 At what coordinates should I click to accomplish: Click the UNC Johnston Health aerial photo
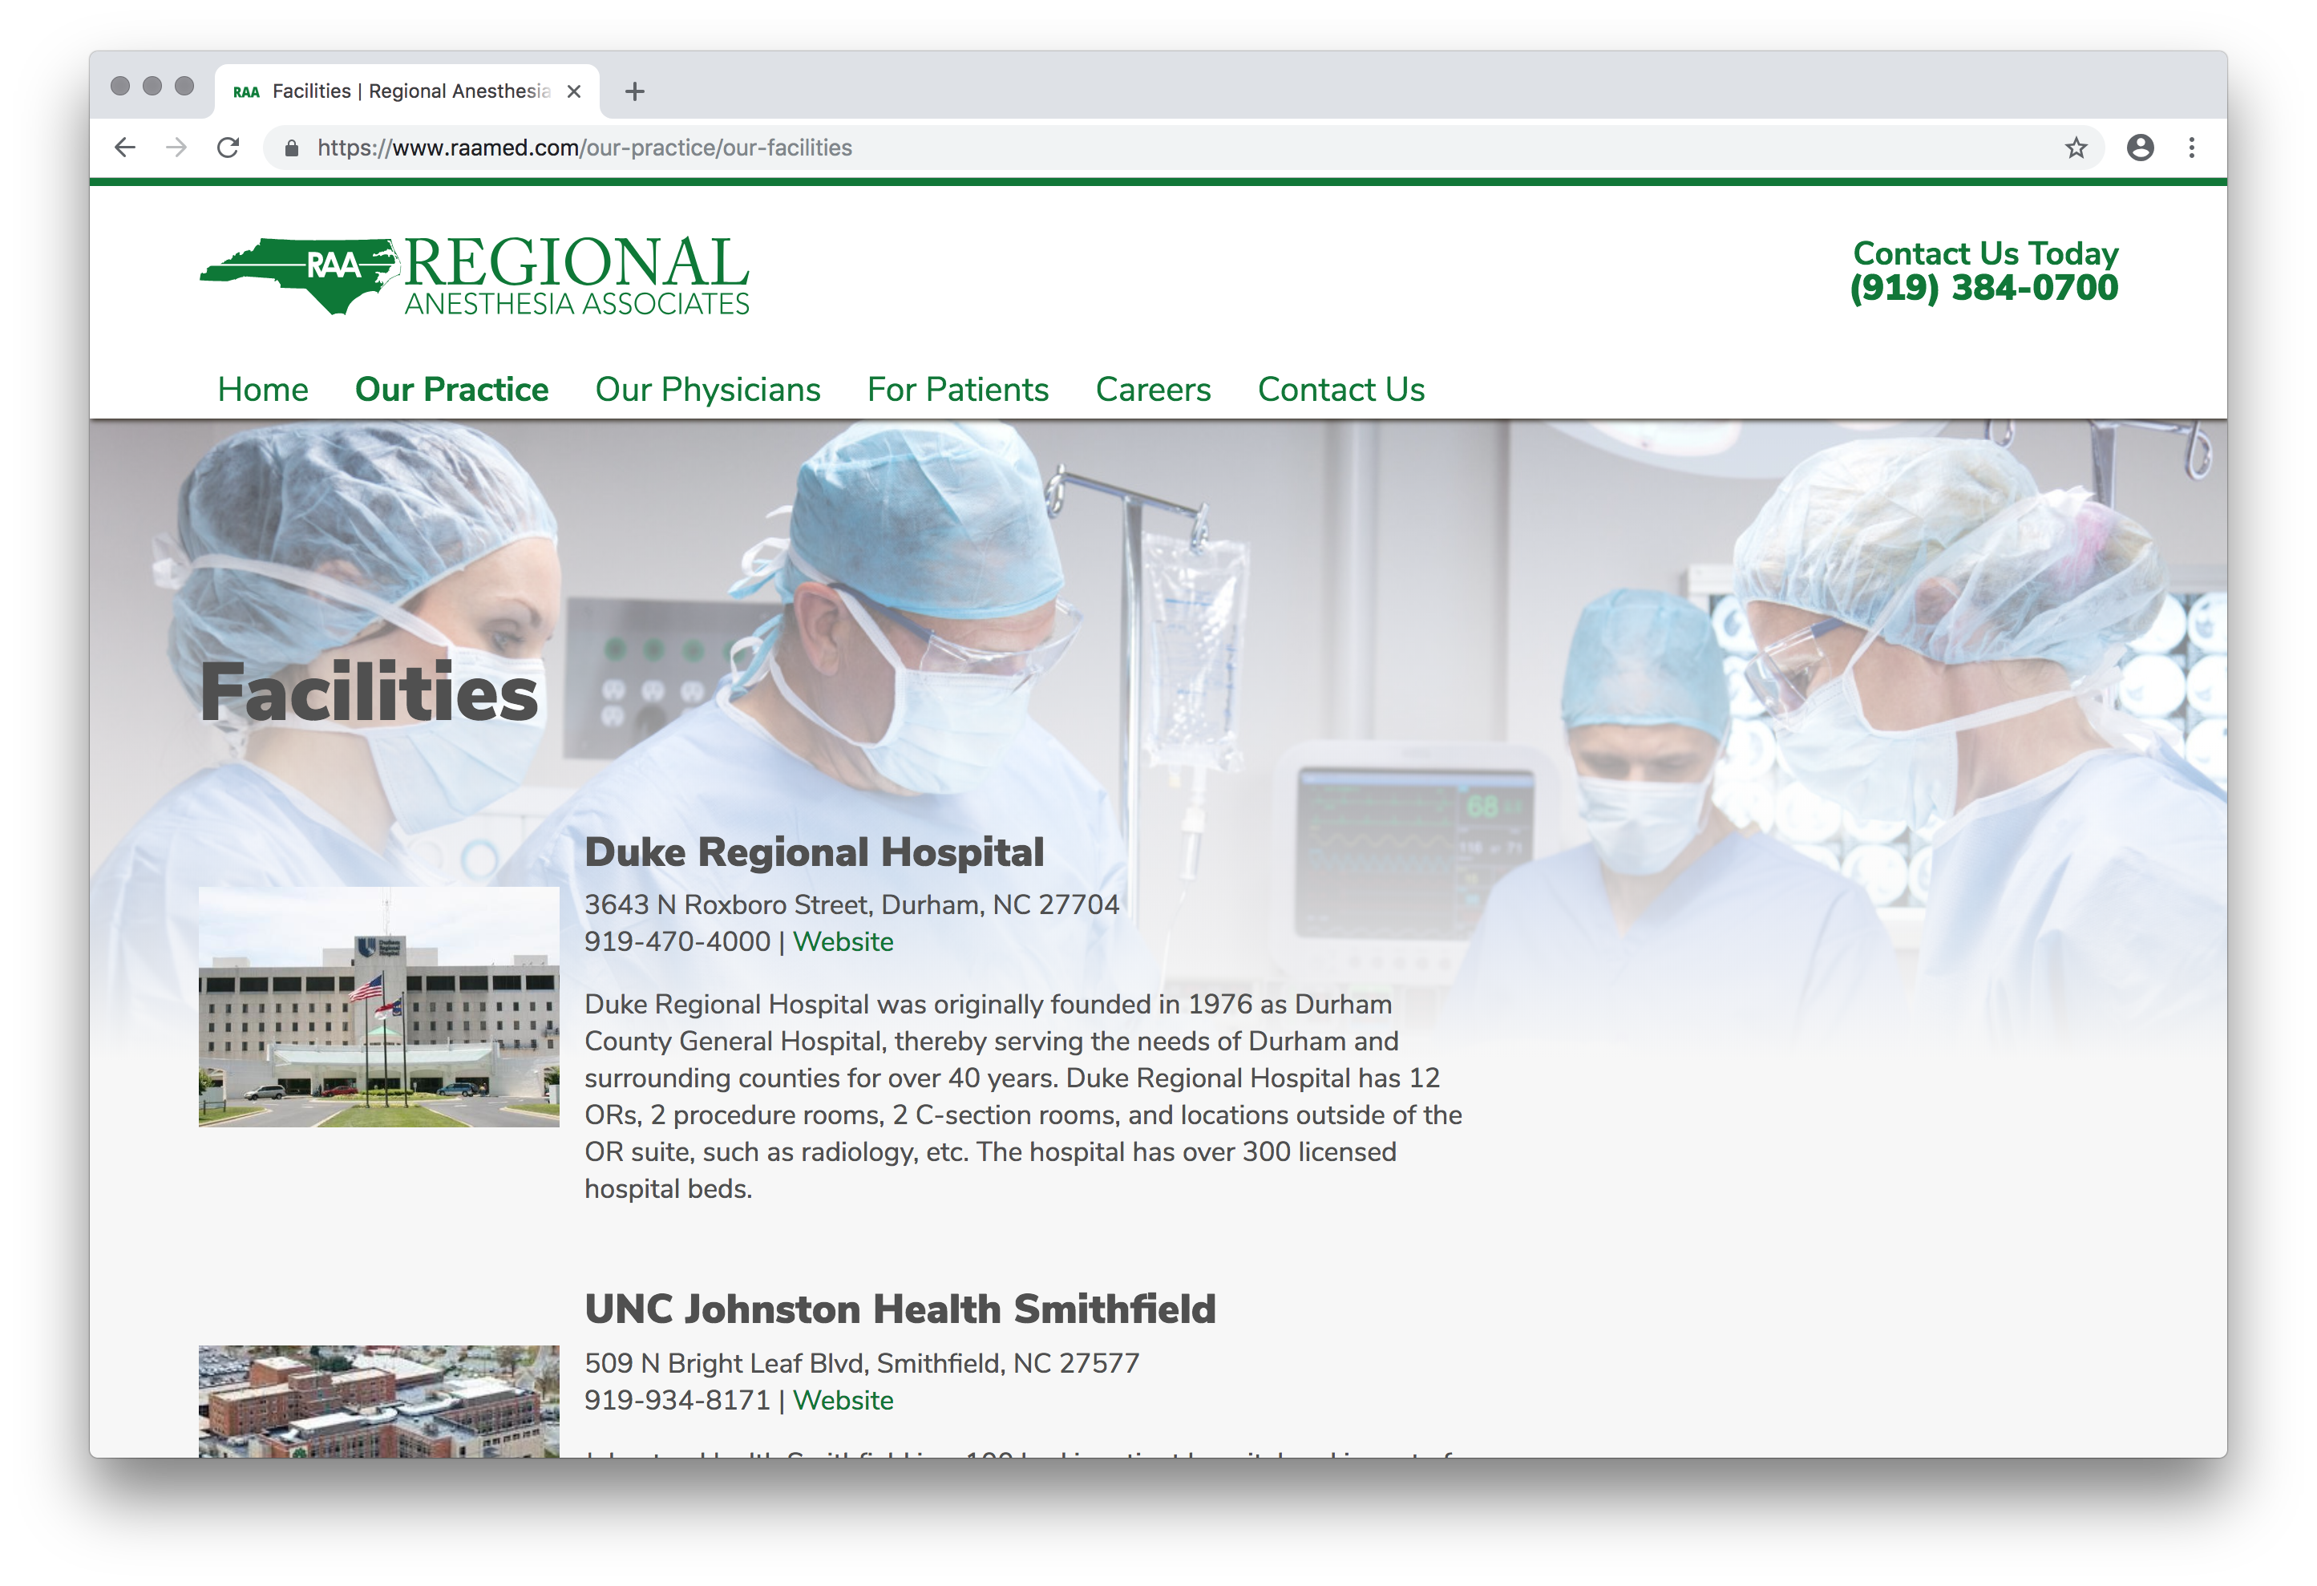pos(379,1402)
